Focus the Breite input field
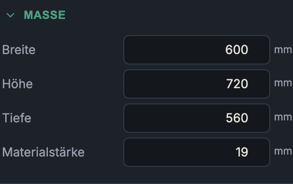 click(x=197, y=50)
